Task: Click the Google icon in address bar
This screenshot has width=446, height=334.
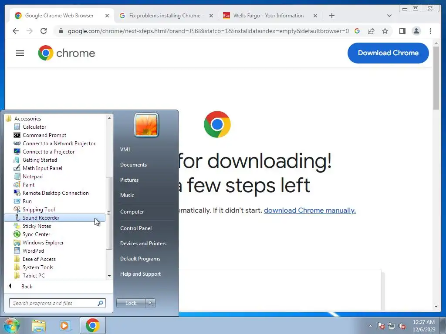Action: (357, 31)
